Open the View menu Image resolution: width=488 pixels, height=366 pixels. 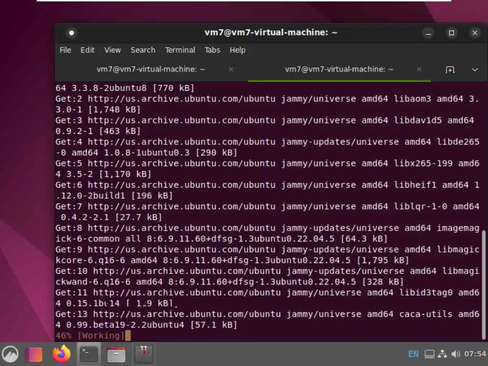pyautogui.click(x=112, y=50)
